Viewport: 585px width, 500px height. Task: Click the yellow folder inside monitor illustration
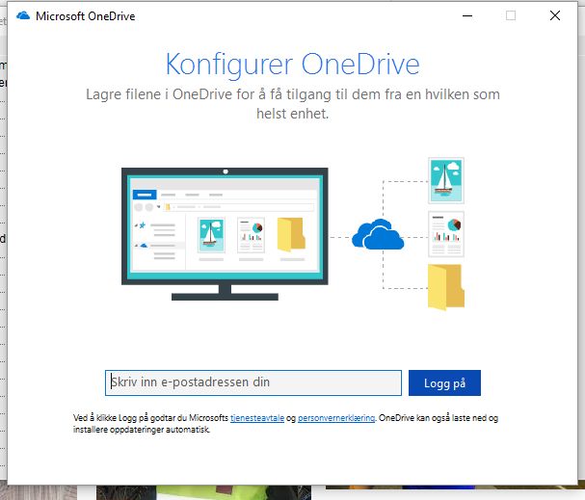(x=291, y=234)
